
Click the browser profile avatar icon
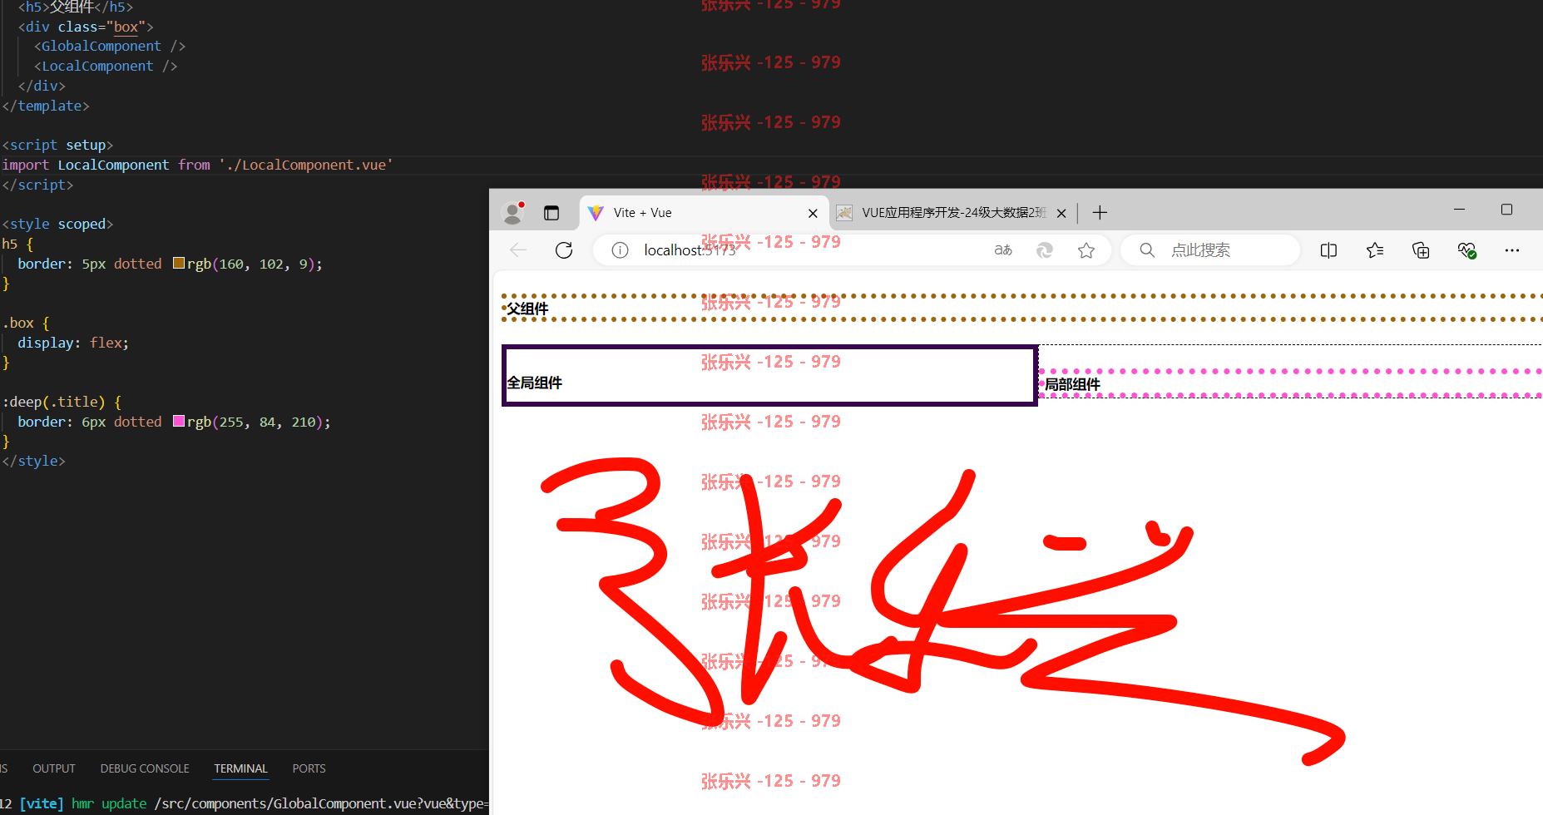point(513,213)
